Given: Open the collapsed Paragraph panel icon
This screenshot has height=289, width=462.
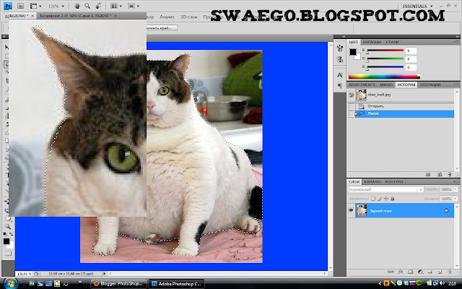Looking at the screenshot, I should coord(340,86).
